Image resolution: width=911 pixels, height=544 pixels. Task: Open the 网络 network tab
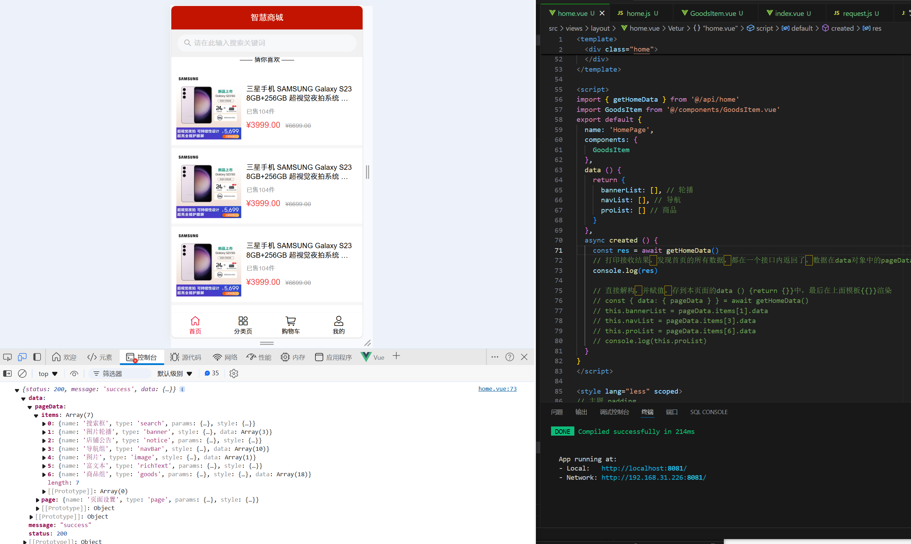pos(225,357)
